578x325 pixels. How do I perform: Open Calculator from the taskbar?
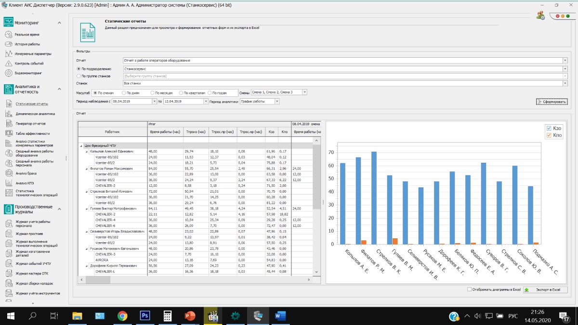pos(167,316)
